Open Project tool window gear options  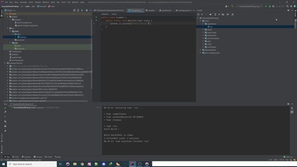pos(87,10)
